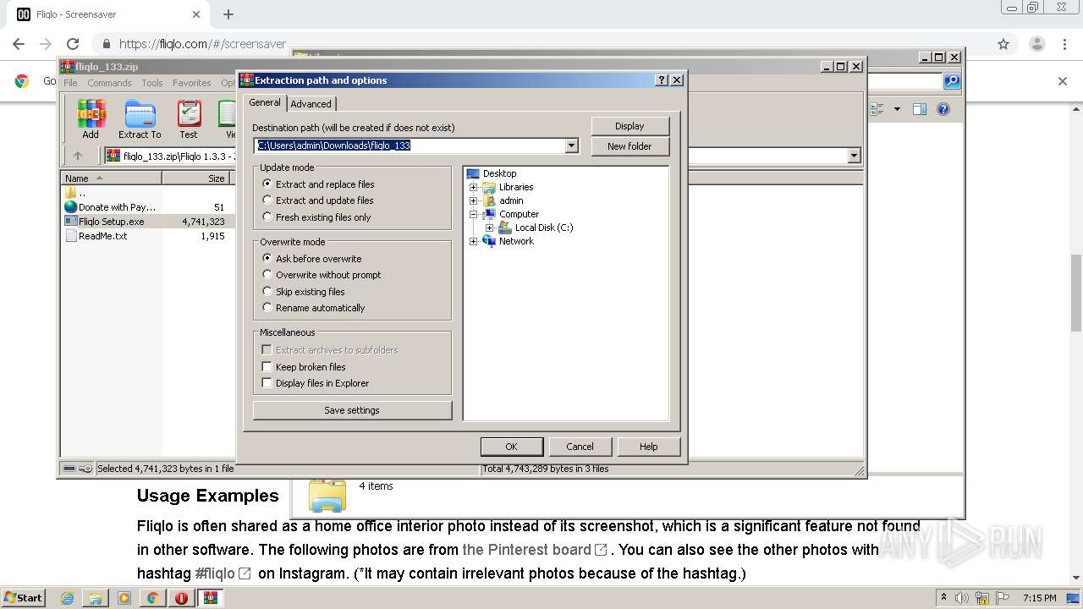Click the Explorer window search magnifier icon

pyautogui.click(x=952, y=81)
